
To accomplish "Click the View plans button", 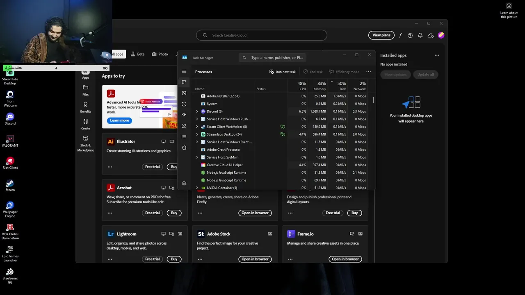I will point(381,35).
